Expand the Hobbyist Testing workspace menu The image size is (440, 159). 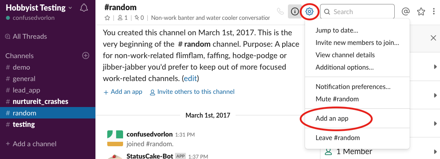tap(38, 8)
